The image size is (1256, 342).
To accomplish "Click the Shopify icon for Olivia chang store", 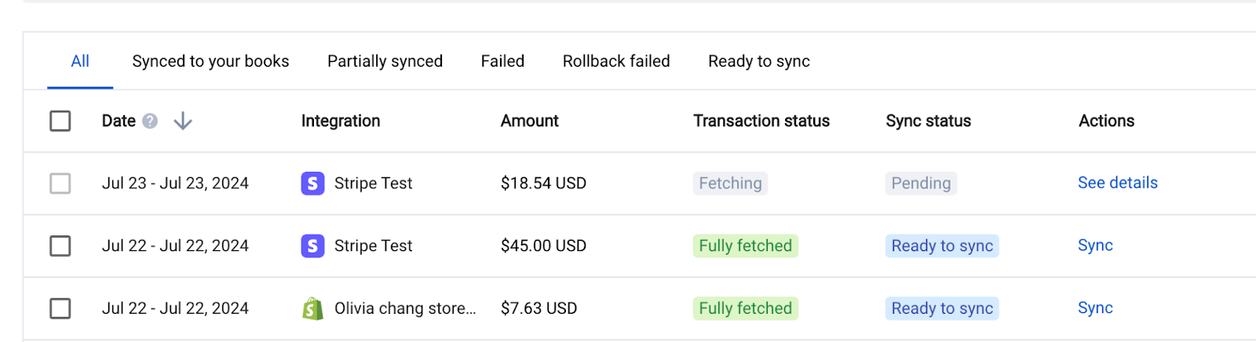I will pyautogui.click(x=312, y=308).
